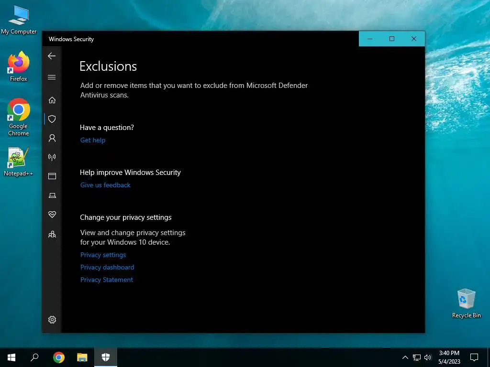490x367 pixels.
Task: Open Device security laptop icon
Action: point(52,195)
